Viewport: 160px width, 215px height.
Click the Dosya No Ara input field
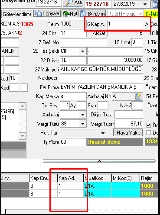point(49,3)
